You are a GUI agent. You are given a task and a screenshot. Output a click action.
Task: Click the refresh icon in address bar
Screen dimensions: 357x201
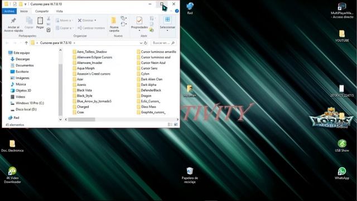[x=146, y=43]
